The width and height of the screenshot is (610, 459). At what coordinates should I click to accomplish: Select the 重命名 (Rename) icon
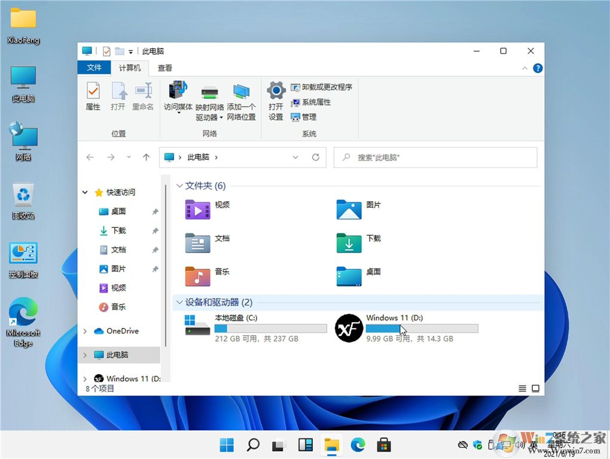[144, 96]
